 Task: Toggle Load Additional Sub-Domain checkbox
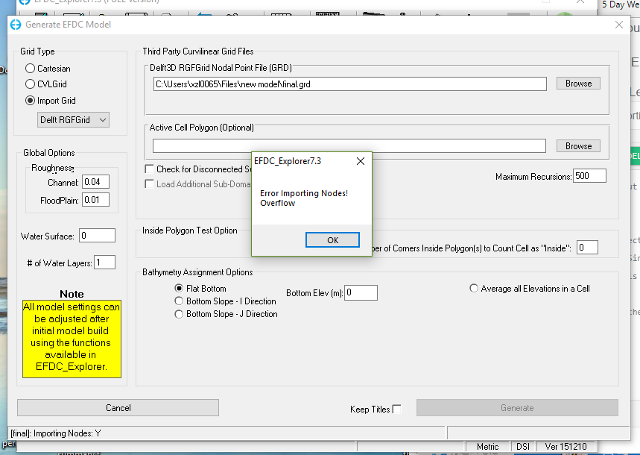coord(150,184)
